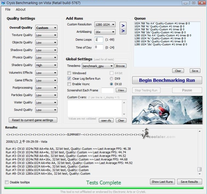Open the File menu
This screenshot has width=207, height=194.
pyautogui.click(x=8, y=10)
